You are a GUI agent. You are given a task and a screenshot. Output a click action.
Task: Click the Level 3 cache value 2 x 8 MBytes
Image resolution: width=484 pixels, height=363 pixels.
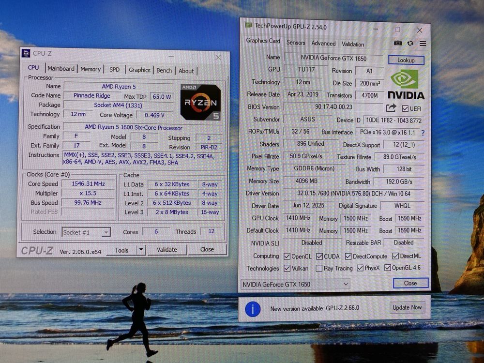click(x=172, y=212)
